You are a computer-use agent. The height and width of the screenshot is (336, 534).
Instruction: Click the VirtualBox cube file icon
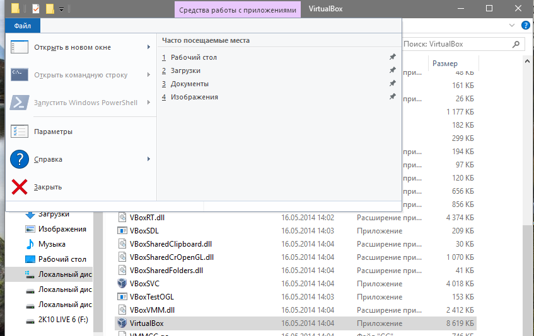click(x=122, y=323)
